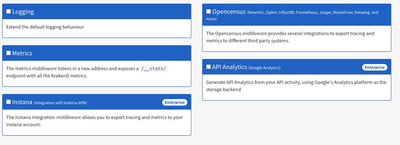The height and width of the screenshot is (145, 400).
Task: Click the API Analytics heading text
Action: (230, 67)
